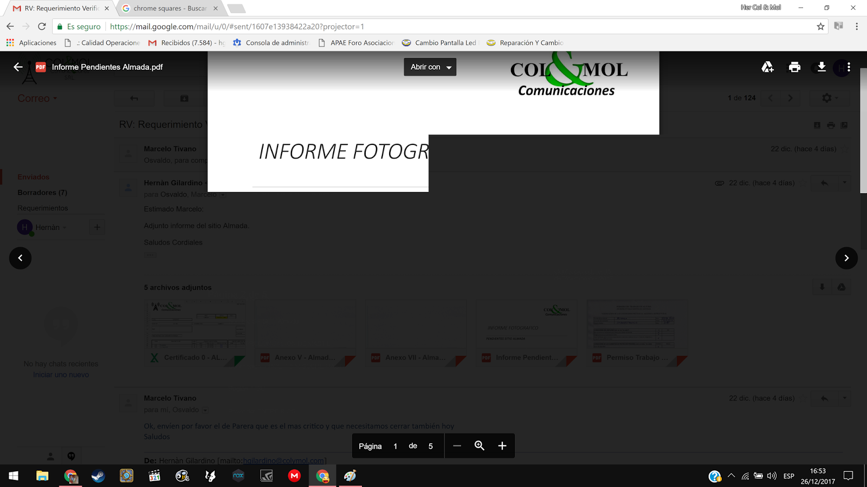This screenshot has width=867, height=487.
Task: Open more actions menu in PDF viewer
Action: tap(849, 67)
